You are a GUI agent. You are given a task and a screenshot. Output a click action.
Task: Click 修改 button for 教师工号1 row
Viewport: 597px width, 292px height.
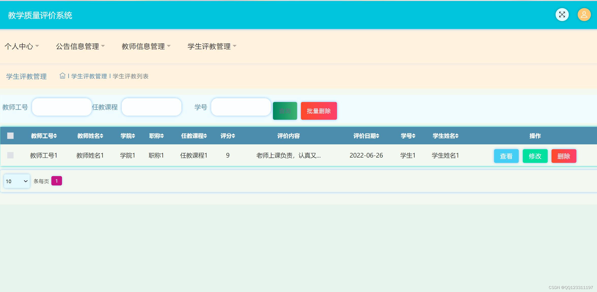coord(535,156)
